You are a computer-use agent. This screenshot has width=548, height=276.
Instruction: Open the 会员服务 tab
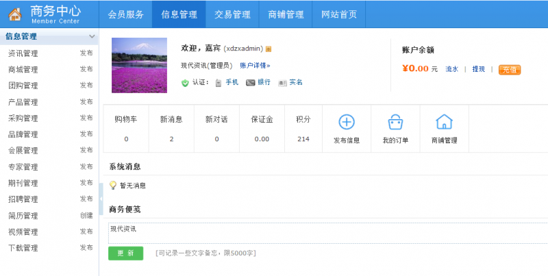(126, 14)
